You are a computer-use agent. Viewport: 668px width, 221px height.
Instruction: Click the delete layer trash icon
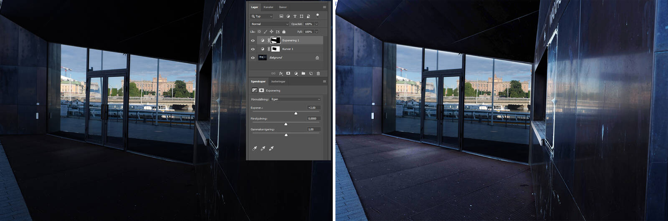point(318,73)
